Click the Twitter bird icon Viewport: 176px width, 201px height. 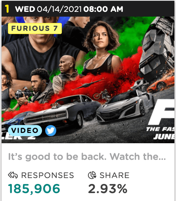[51, 131]
